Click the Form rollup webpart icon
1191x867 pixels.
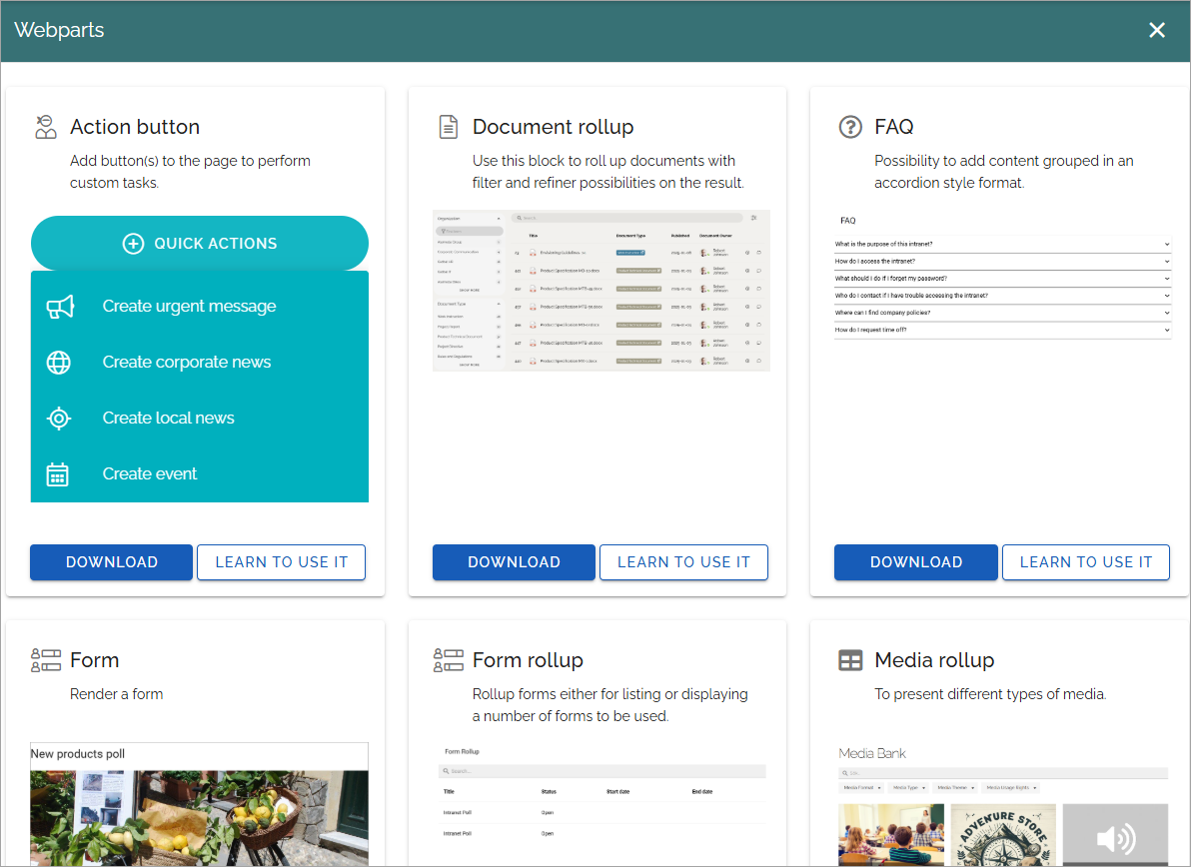point(449,660)
